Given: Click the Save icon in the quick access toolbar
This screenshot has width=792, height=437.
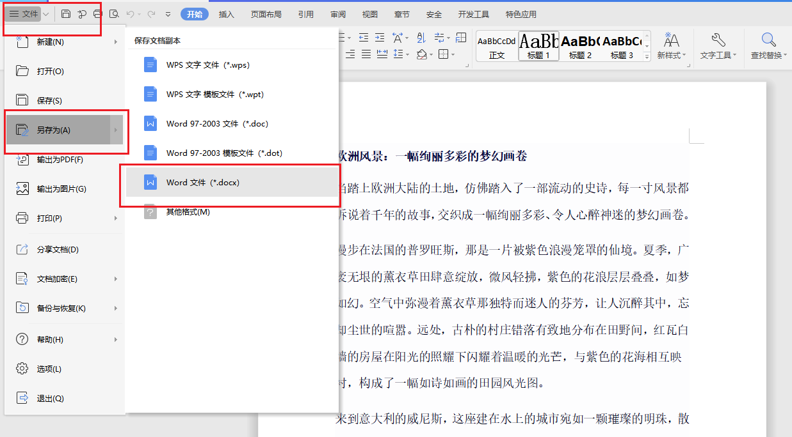Looking at the screenshot, I should (66, 13).
